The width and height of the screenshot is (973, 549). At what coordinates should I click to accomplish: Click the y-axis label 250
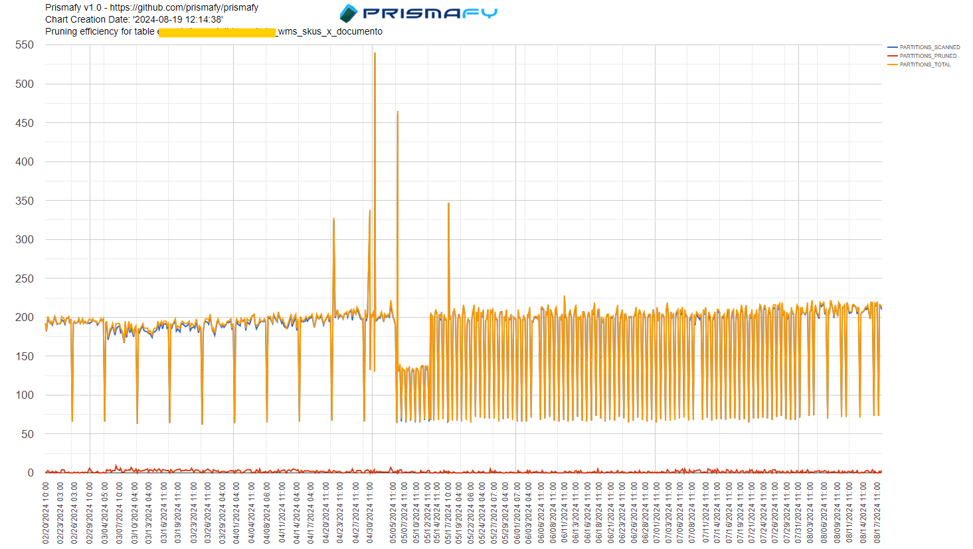(x=25, y=278)
